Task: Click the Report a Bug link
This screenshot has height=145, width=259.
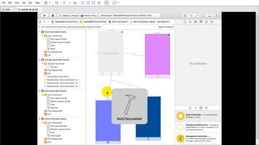Action: [x=165, y=27]
